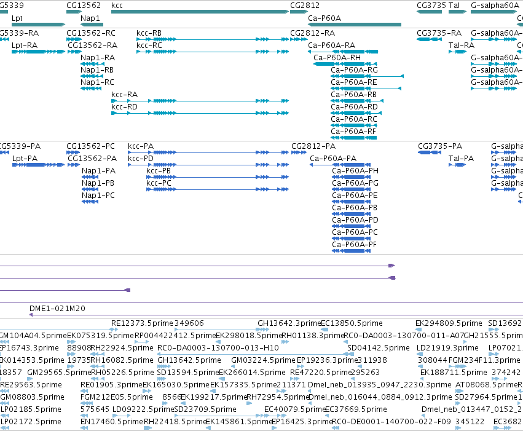523x431 pixels.
Task: Click the Ca-P60A-RF transcript label
Action: pyautogui.click(x=353, y=132)
